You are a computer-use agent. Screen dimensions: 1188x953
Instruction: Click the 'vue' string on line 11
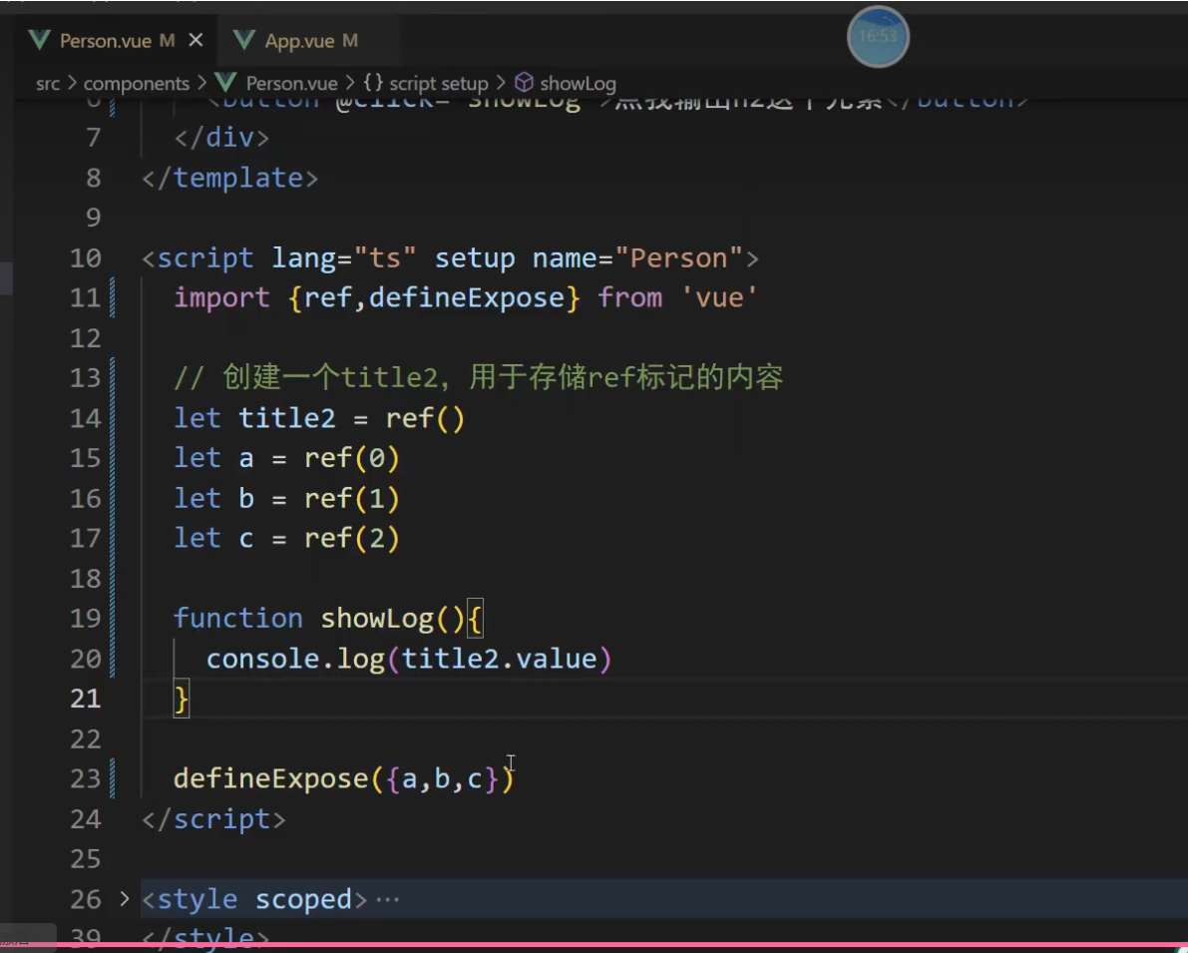pyautogui.click(x=718, y=298)
